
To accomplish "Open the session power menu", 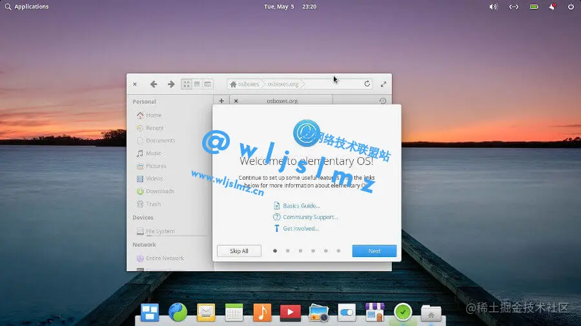I will point(571,6).
